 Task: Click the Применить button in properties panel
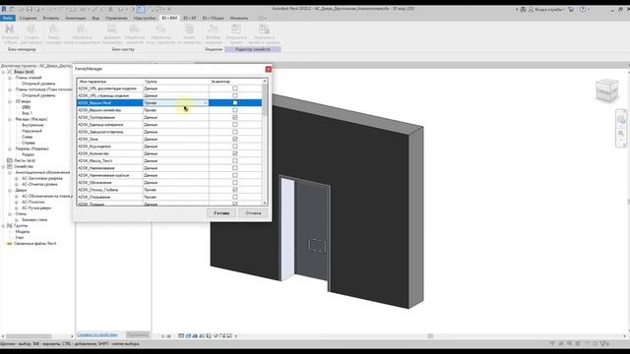(x=138, y=334)
